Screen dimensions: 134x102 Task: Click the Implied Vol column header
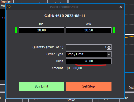(x=6, y=4)
